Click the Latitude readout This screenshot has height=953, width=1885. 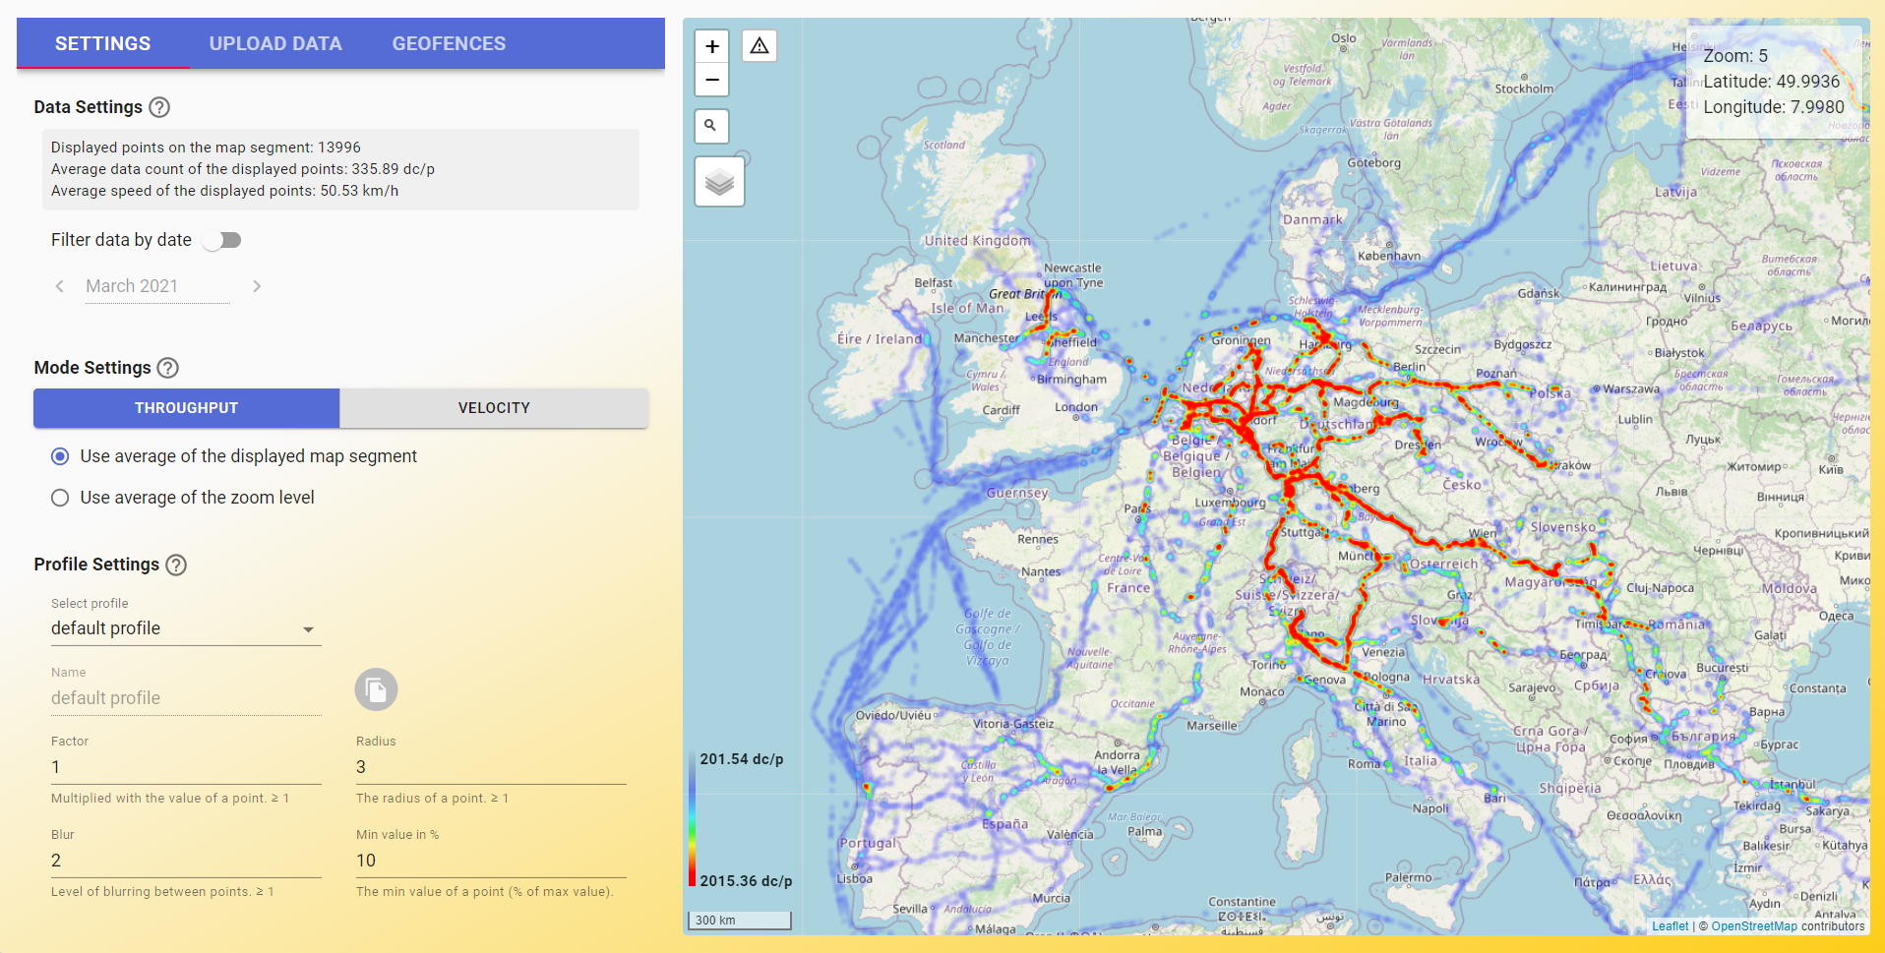[1772, 82]
